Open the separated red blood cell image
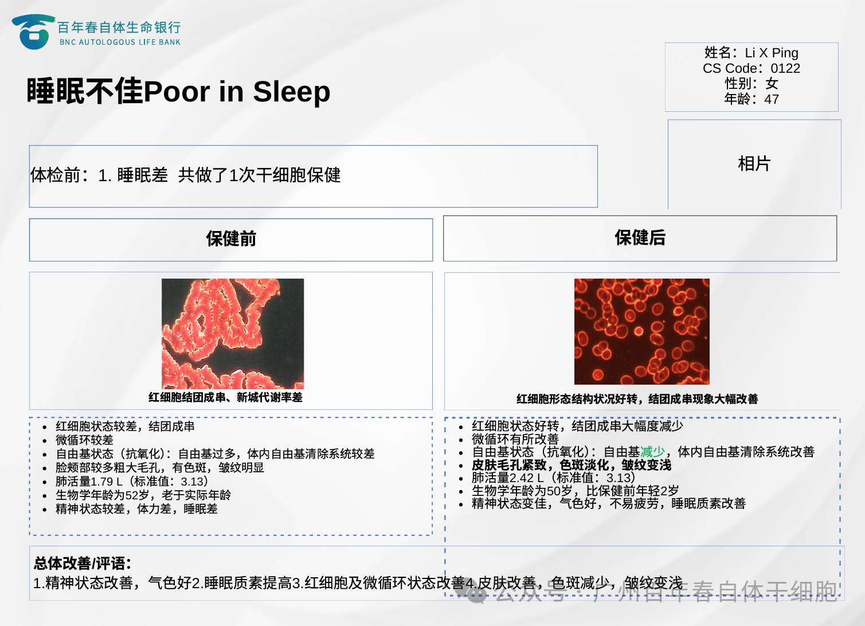Viewport: 865px width, 626px height. [641, 331]
